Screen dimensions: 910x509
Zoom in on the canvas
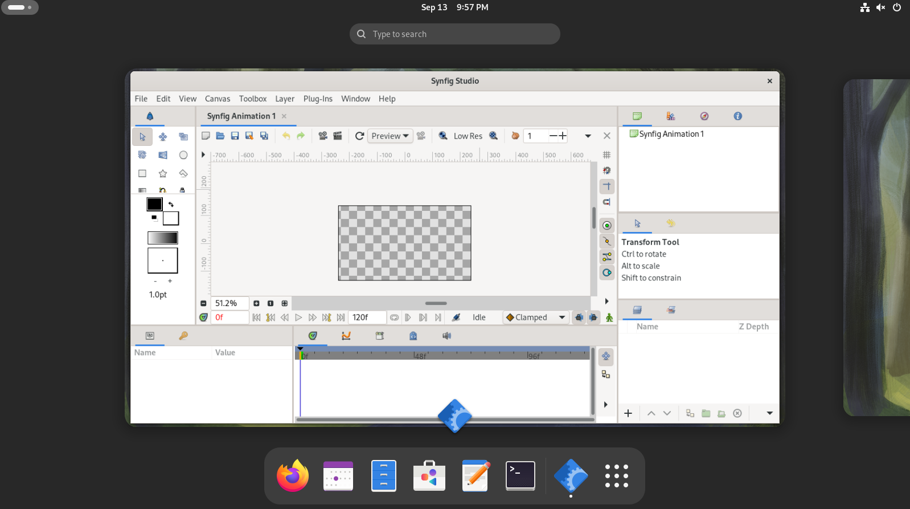click(x=256, y=303)
